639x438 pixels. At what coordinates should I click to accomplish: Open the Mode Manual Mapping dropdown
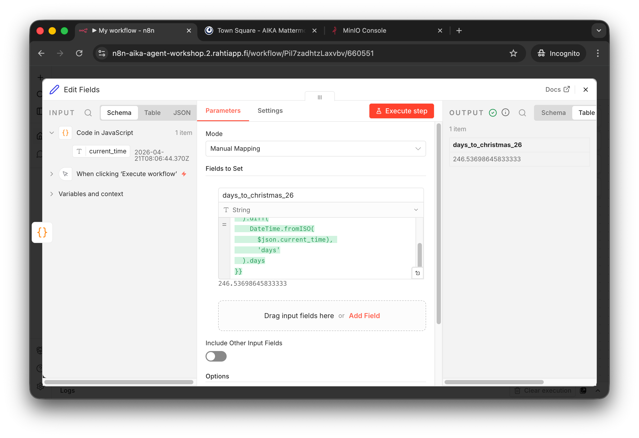(x=315, y=149)
